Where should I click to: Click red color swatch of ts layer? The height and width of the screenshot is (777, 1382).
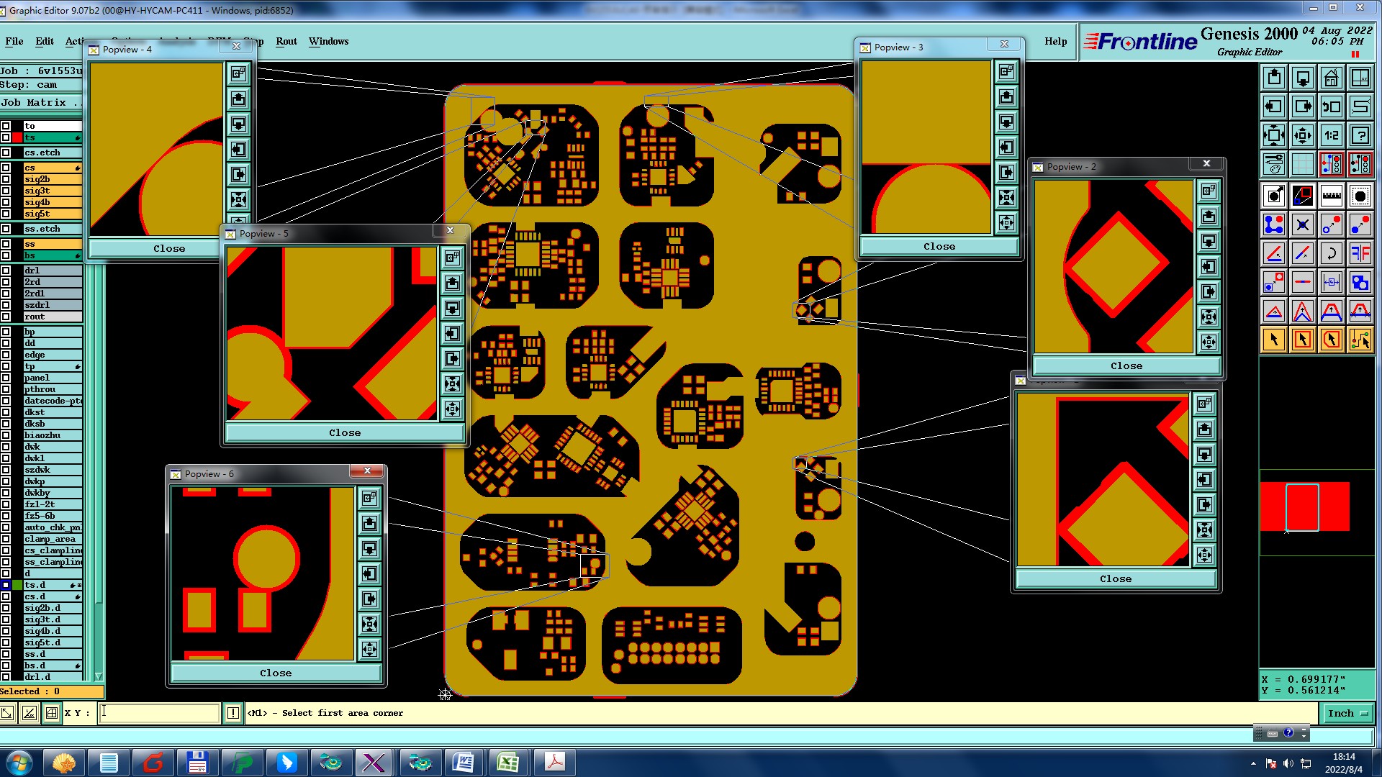click(17, 137)
